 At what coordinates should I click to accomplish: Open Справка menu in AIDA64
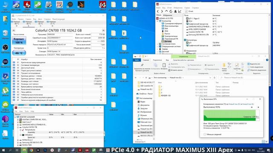(x=195, y=8)
